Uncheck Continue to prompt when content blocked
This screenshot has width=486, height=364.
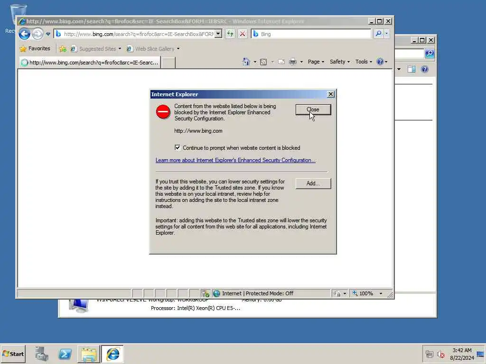click(x=178, y=148)
